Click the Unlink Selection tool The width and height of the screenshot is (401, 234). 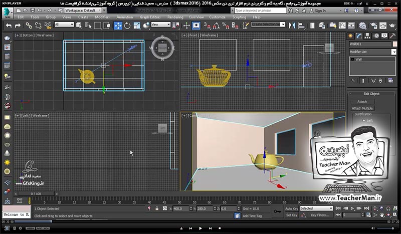pos(38,26)
